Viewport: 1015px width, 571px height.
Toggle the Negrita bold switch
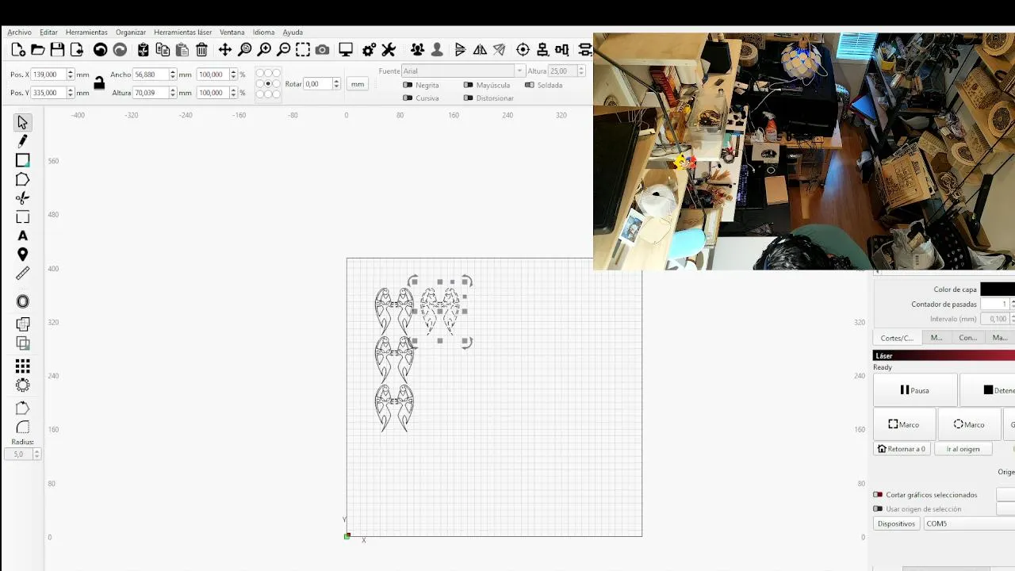[x=408, y=85]
